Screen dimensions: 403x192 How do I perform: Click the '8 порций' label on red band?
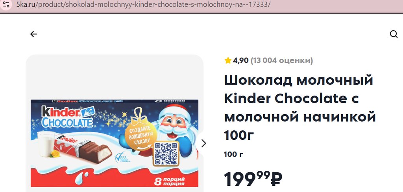(x=170, y=181)
